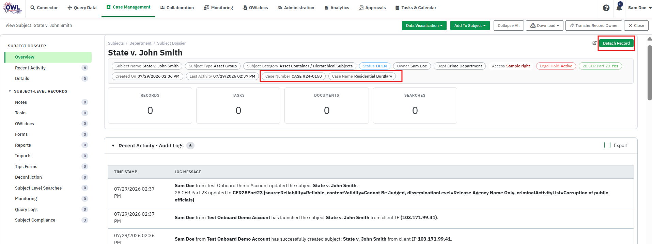Open Tasks & Calendar
The image size is (652, 244).
coord(416,7)
